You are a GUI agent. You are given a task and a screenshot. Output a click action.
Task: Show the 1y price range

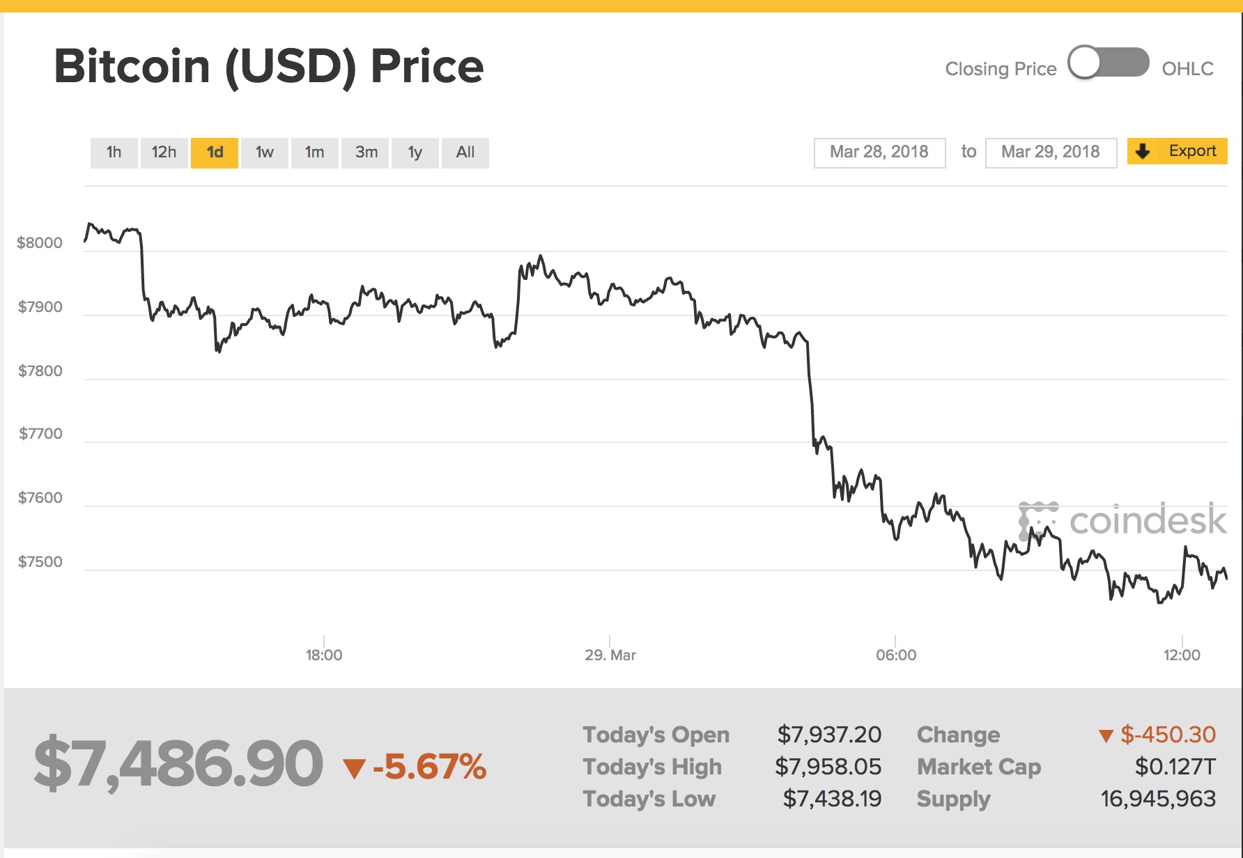[415, 153]
